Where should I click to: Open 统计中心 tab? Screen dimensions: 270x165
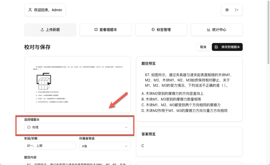pos(216,30)
